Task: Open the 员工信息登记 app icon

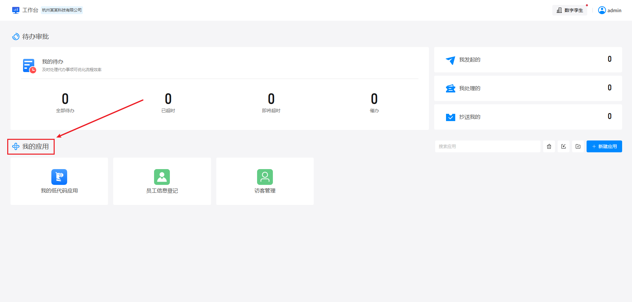Action: pos(162,177)
